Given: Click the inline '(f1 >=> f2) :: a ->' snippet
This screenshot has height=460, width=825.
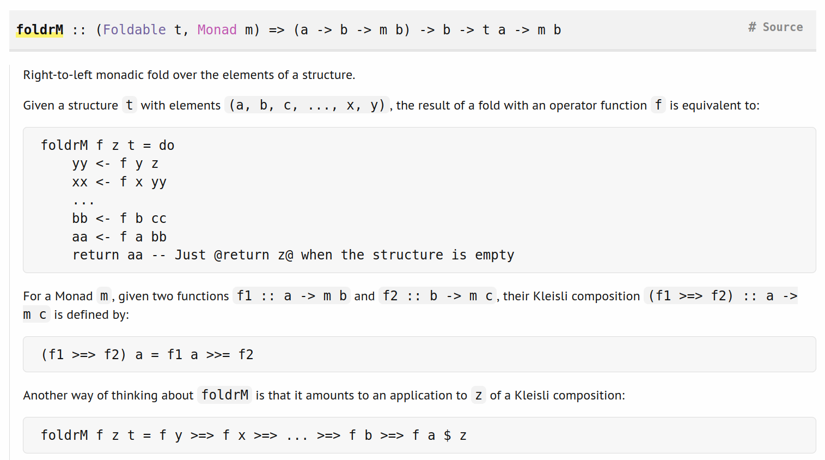Looking at the screenshot, I should point(720,296).
